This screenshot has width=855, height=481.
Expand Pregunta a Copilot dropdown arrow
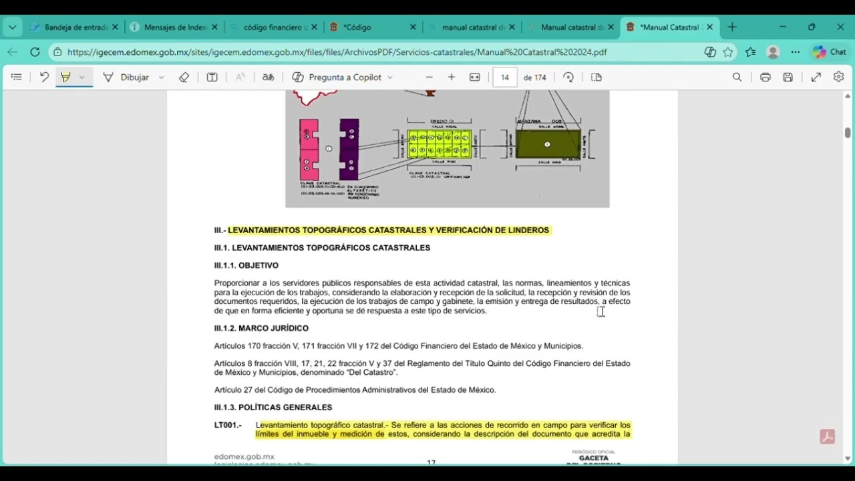(390, 77)
